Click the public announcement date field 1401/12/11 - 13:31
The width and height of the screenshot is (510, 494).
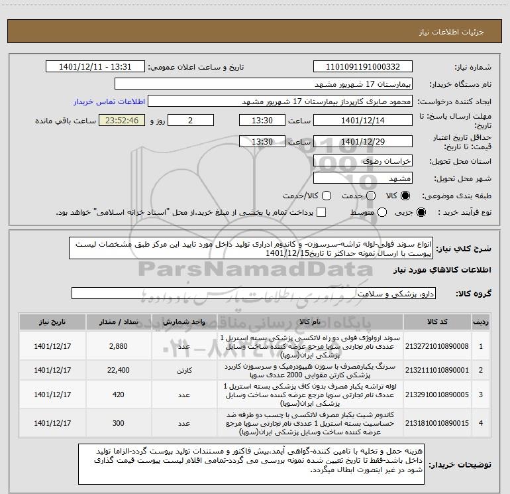click(x=95, y=66)
